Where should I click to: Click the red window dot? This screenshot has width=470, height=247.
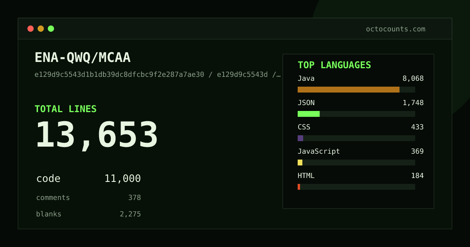pyautogui.click(x=31, y=29)
